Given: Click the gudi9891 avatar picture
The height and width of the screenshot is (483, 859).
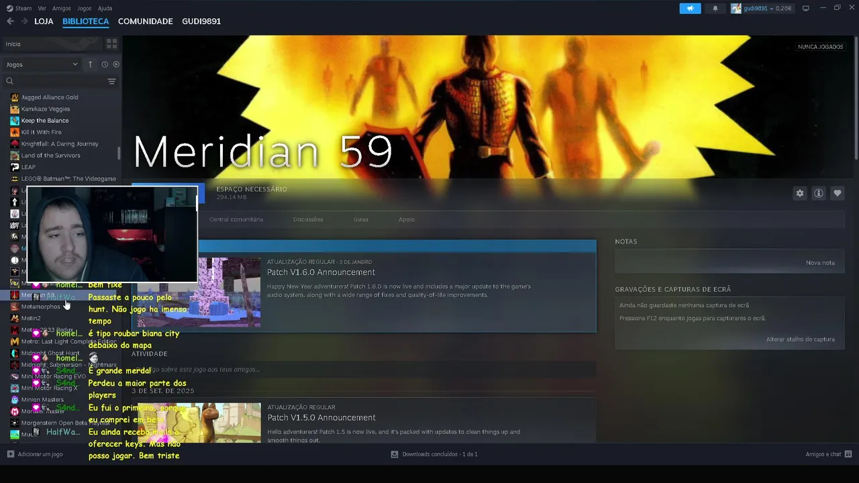Looking at the screenshot, I should [x=736, y=8].
